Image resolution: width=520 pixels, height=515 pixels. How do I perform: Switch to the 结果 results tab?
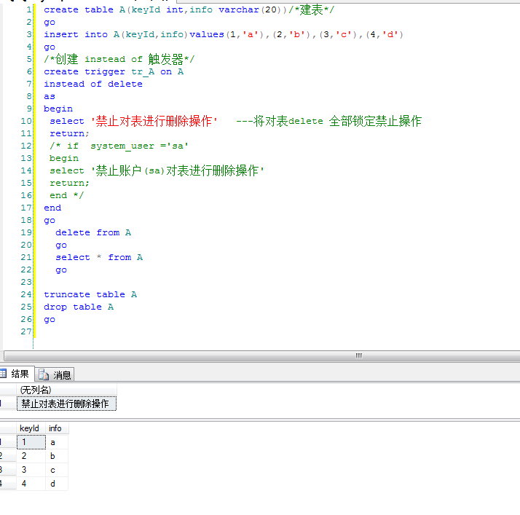[16, 374]
